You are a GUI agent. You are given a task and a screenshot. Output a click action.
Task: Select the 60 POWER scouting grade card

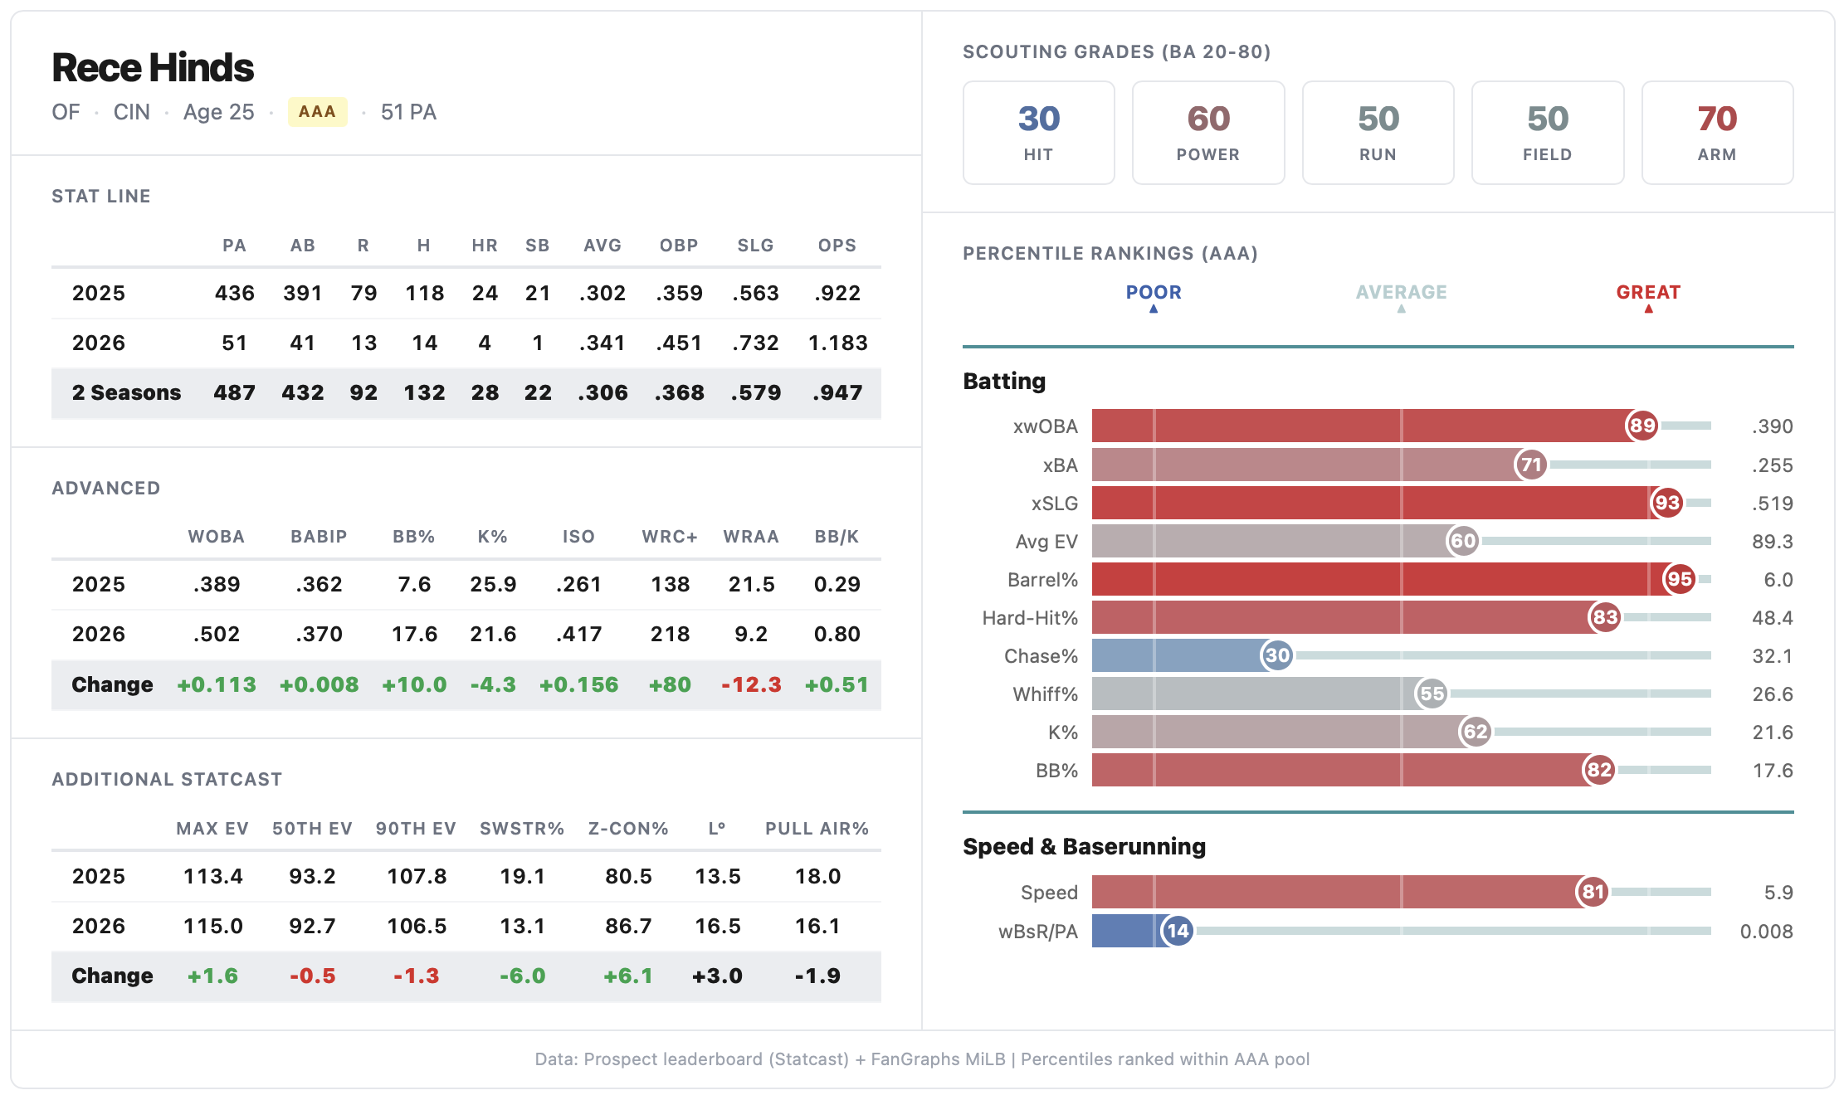(x=1207, y=133)
